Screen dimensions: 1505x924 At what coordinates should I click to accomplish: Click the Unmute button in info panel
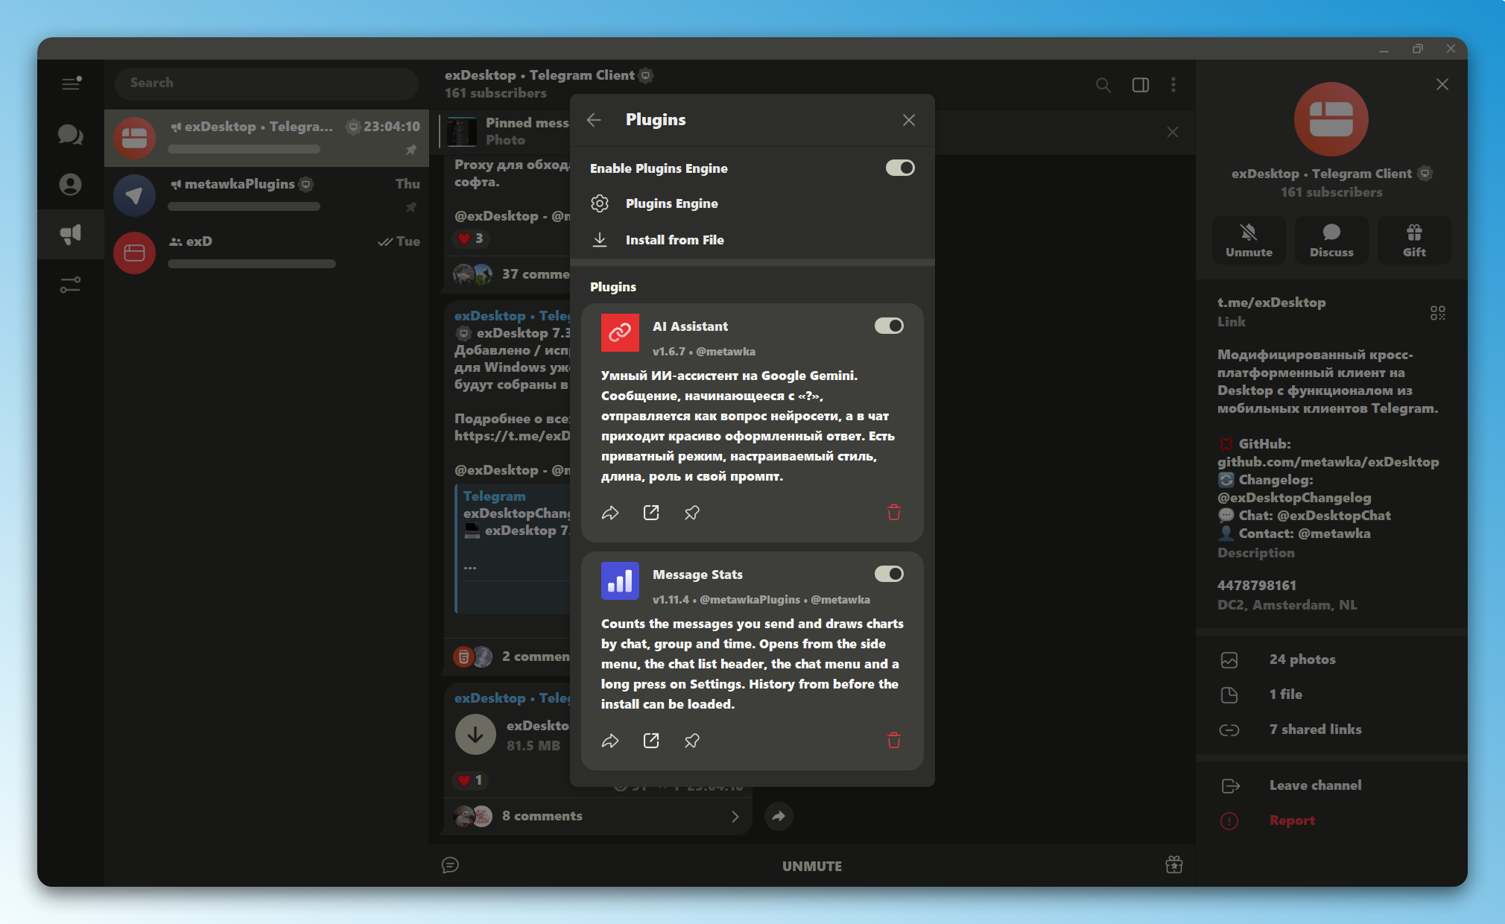(x=1249, y=241)
